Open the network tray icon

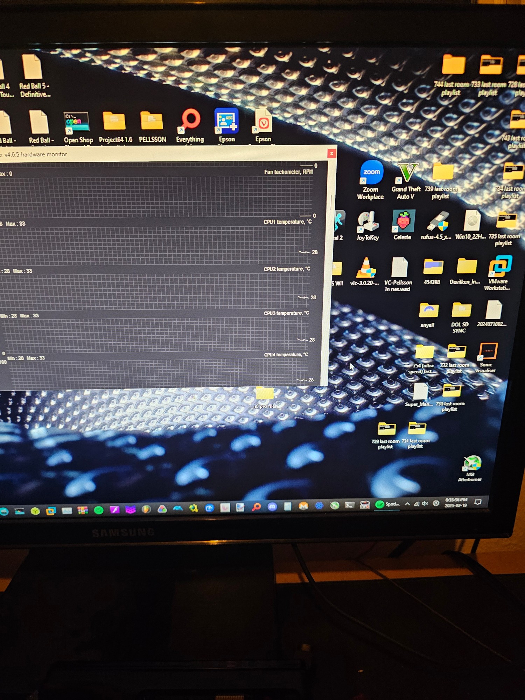[416, 504]
